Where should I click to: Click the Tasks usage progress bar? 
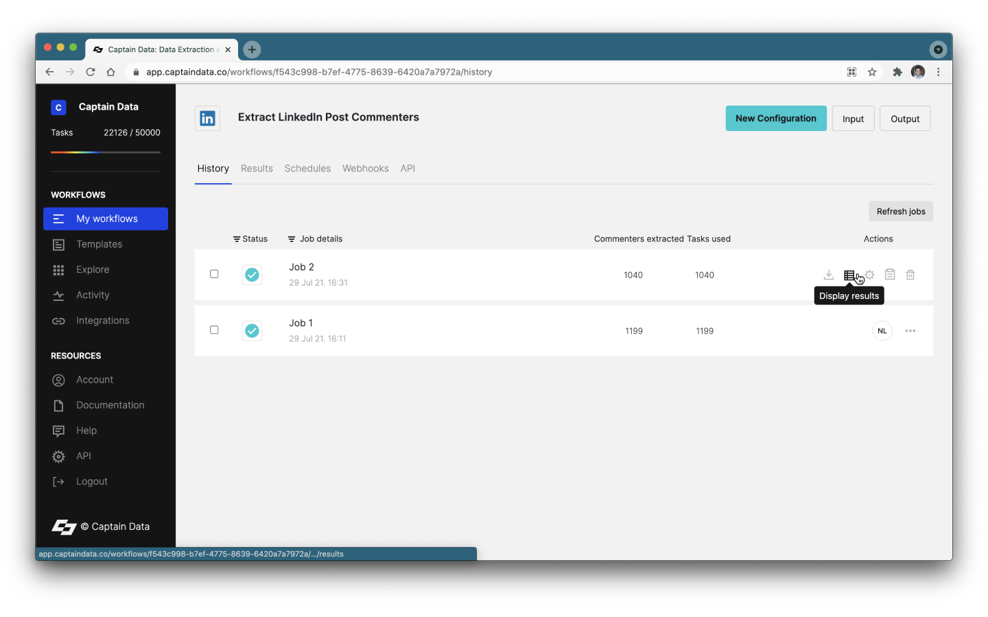106,152
